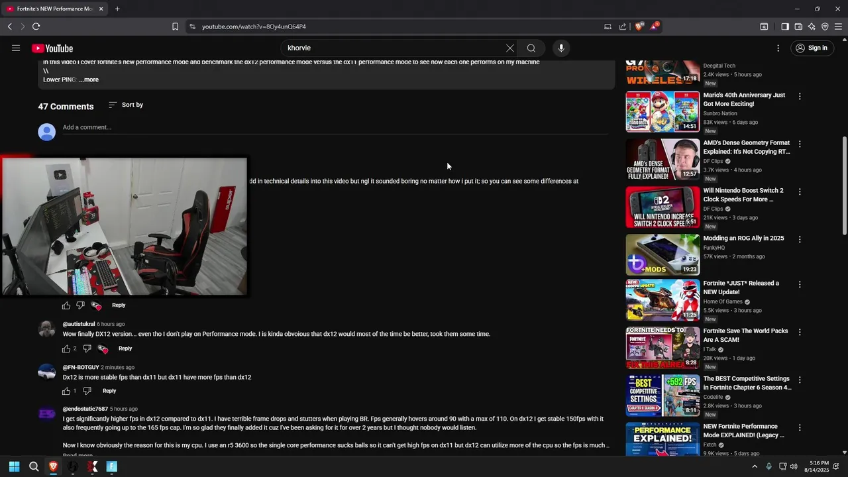Screen dimensions: 848x477
Task: Open a new browser tab
Action: [x=117, y=9]
